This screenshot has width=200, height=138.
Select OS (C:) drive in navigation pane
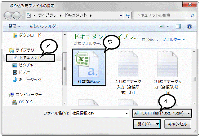pos(22,102)
